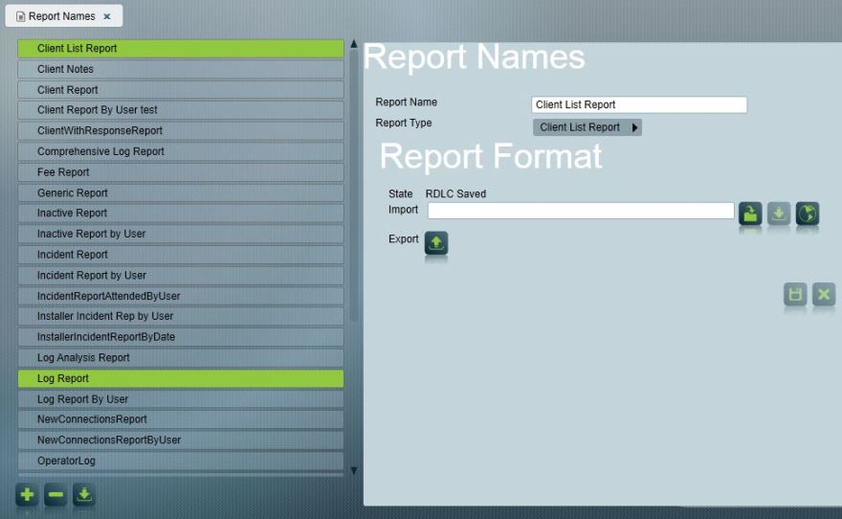Select Installer Incident Rep by User
Image resolution: width=842 pixels, height=519 pixels.
181,316
